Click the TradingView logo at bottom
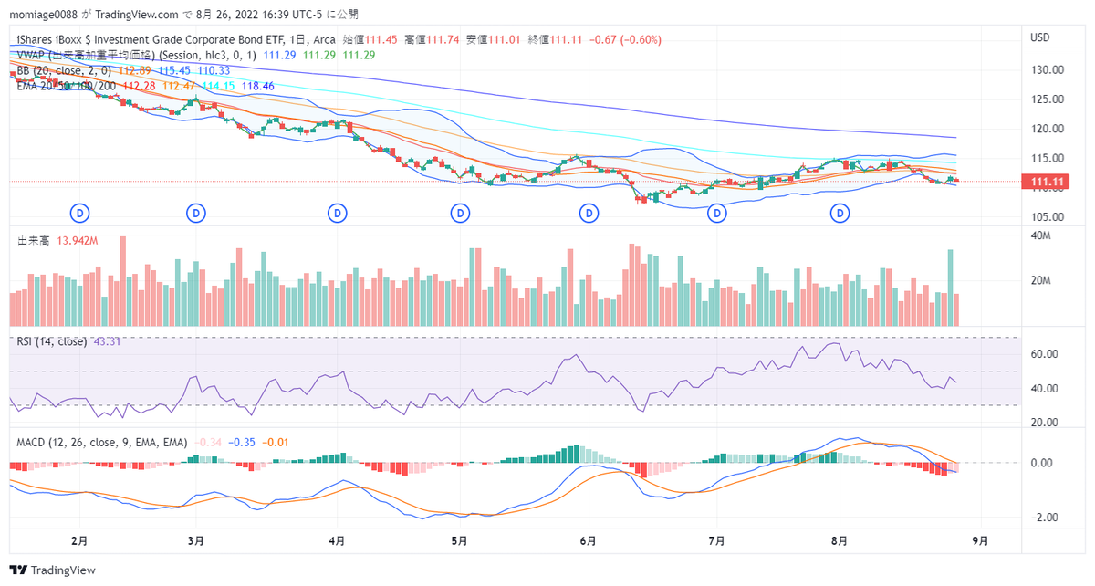 [x=53, y=570]
